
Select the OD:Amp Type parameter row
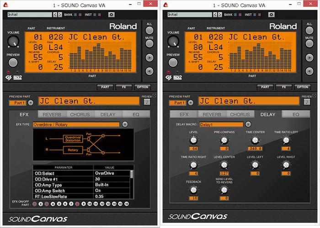tap(81, 185)
